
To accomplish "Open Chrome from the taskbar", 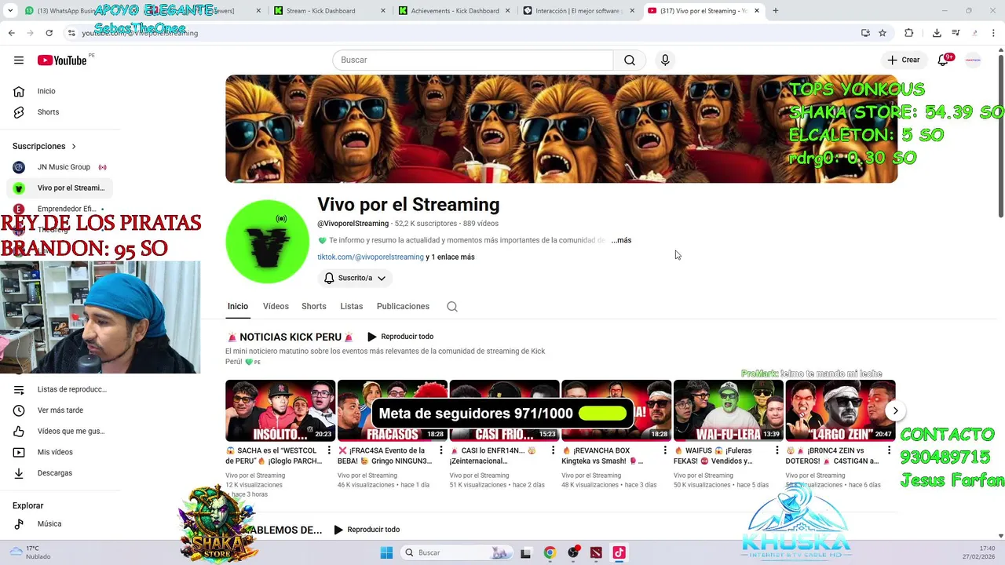I will coord(550,552).
